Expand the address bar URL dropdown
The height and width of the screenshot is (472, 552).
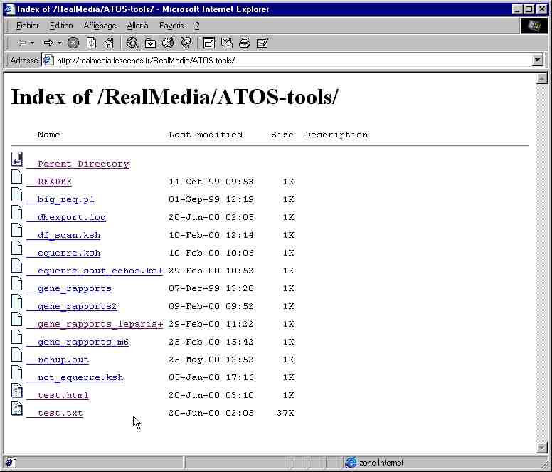coord(537,61)
